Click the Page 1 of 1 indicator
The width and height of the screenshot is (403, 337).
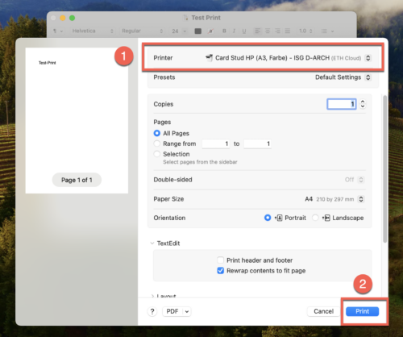(77, 180)
